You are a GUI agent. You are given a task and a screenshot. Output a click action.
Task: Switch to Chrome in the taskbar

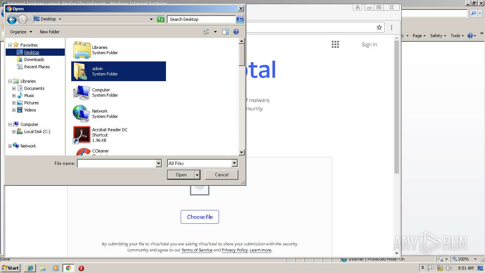[x=68, y=268]
